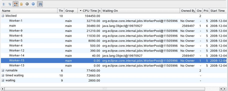228x91 pixels.
Task: Click the padlock monitor icon
Action: (21, 4)
